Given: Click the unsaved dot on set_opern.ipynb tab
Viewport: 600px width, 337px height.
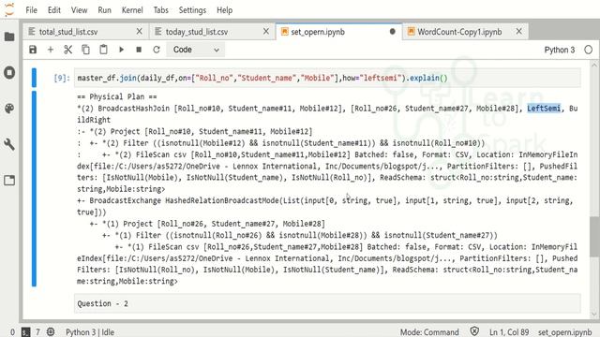Looking at the screenshot, I should click(x=392, y=32).
